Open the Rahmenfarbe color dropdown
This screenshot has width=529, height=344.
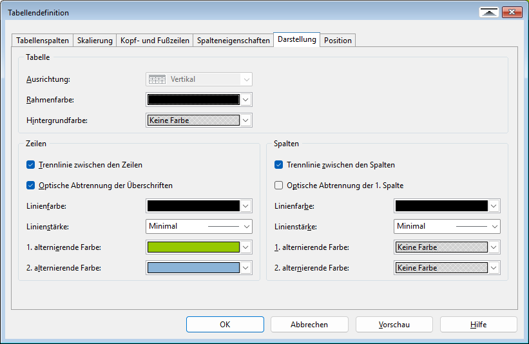click(246, 100)
